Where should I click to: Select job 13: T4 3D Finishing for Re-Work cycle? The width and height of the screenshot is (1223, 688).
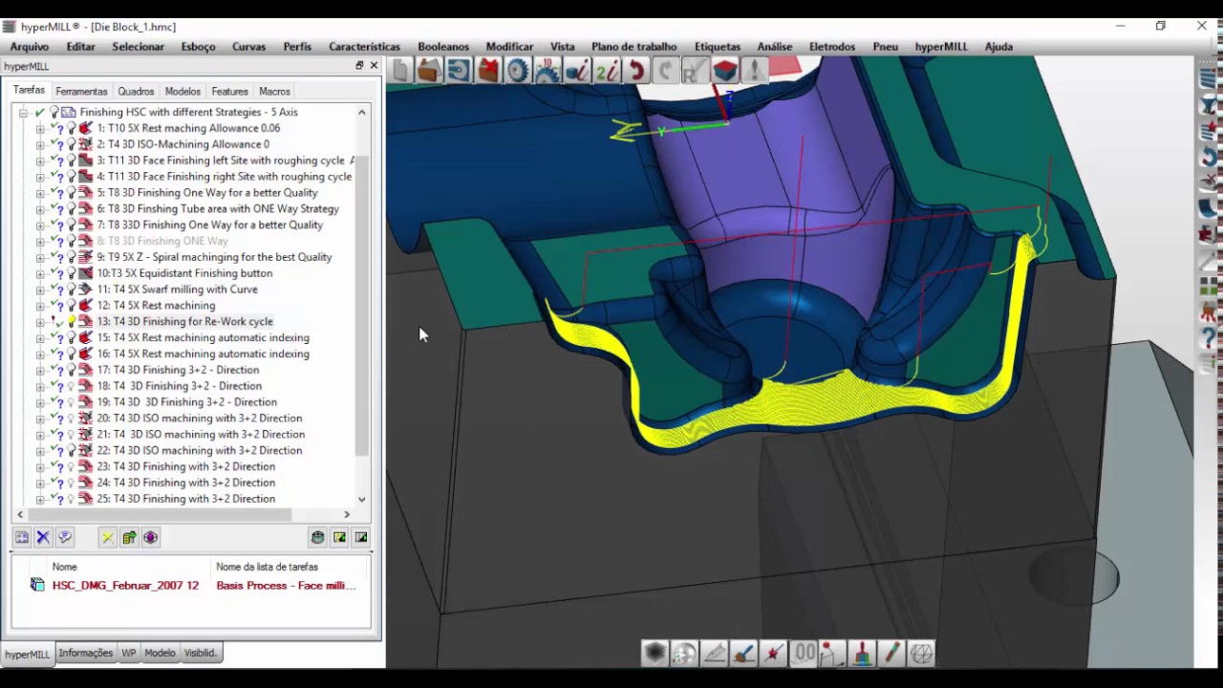click(x=184, y=322)
